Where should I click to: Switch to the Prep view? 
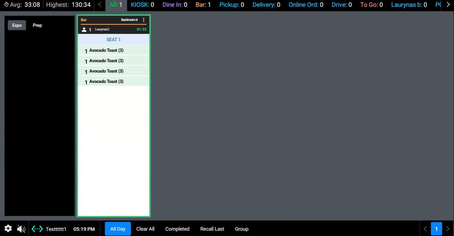click(37, 25)
